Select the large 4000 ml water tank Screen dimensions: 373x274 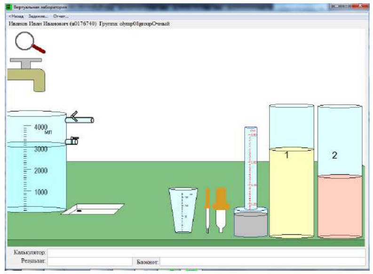click(x=36, y=161)
